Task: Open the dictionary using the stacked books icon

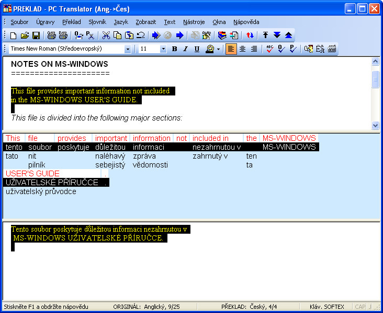Action: point(222,35)
